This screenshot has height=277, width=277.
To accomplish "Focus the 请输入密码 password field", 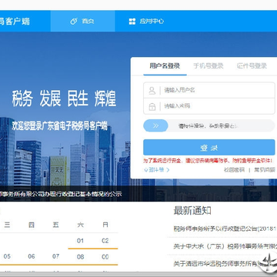I will [209, 106].
